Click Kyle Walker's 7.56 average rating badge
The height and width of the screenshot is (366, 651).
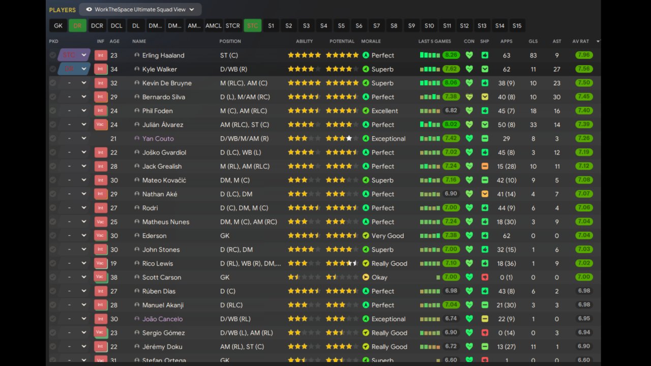pos(584,69)
